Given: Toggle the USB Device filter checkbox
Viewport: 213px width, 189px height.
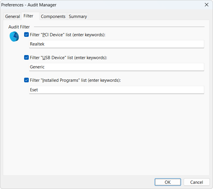Looking at the screenshot, I should [x=26, y=58].
